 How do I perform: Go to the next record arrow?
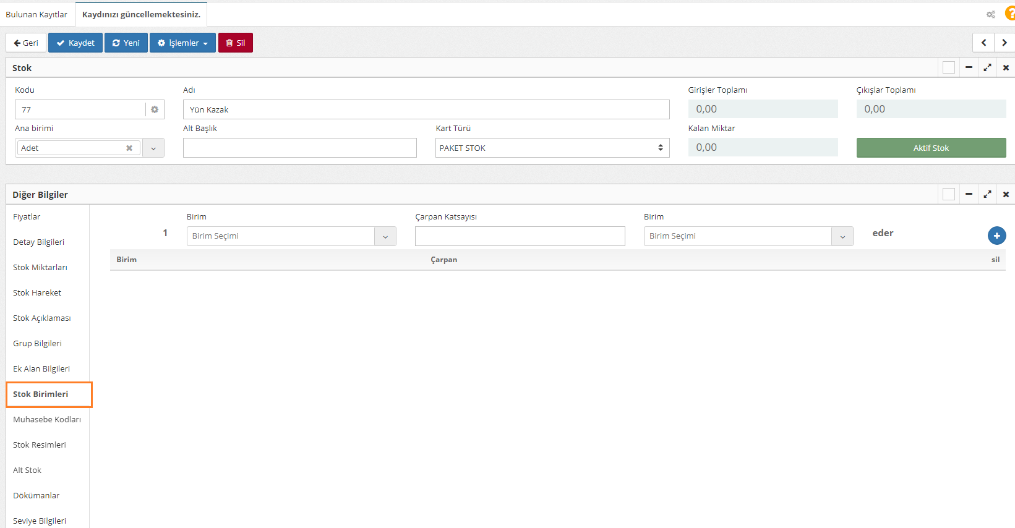1004,43
